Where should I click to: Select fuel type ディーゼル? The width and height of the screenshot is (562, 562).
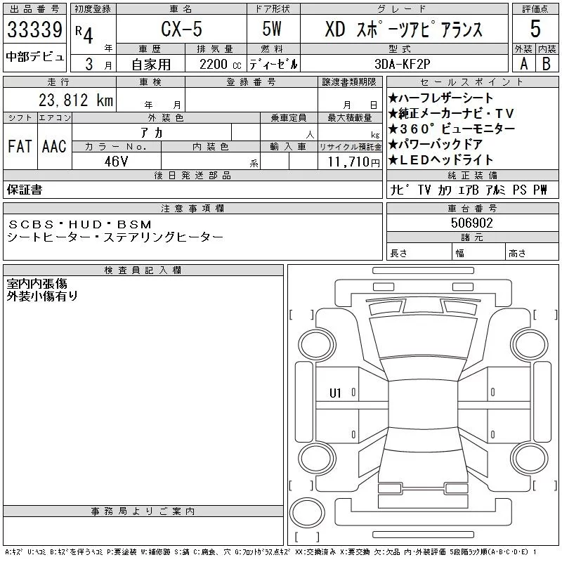coord(273,65)
